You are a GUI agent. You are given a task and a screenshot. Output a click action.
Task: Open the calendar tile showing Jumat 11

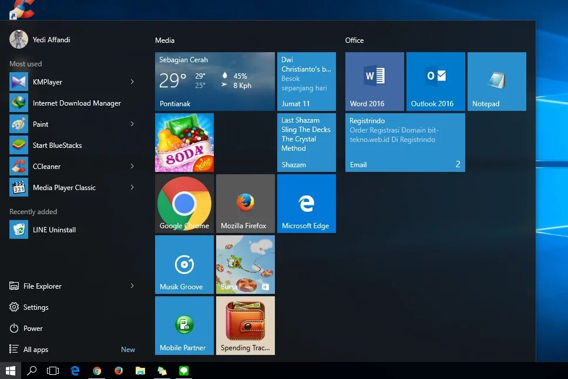(x=307, y=82)
